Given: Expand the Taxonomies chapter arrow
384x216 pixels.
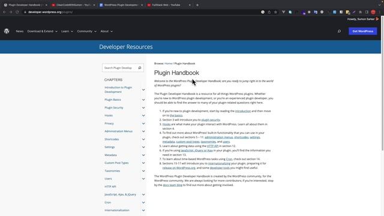Looking at the screenshot, I should (x=143, y=170).
